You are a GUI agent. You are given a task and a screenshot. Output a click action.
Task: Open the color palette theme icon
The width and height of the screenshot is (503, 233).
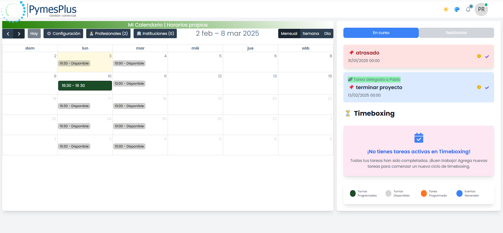(x=457, y=10)
